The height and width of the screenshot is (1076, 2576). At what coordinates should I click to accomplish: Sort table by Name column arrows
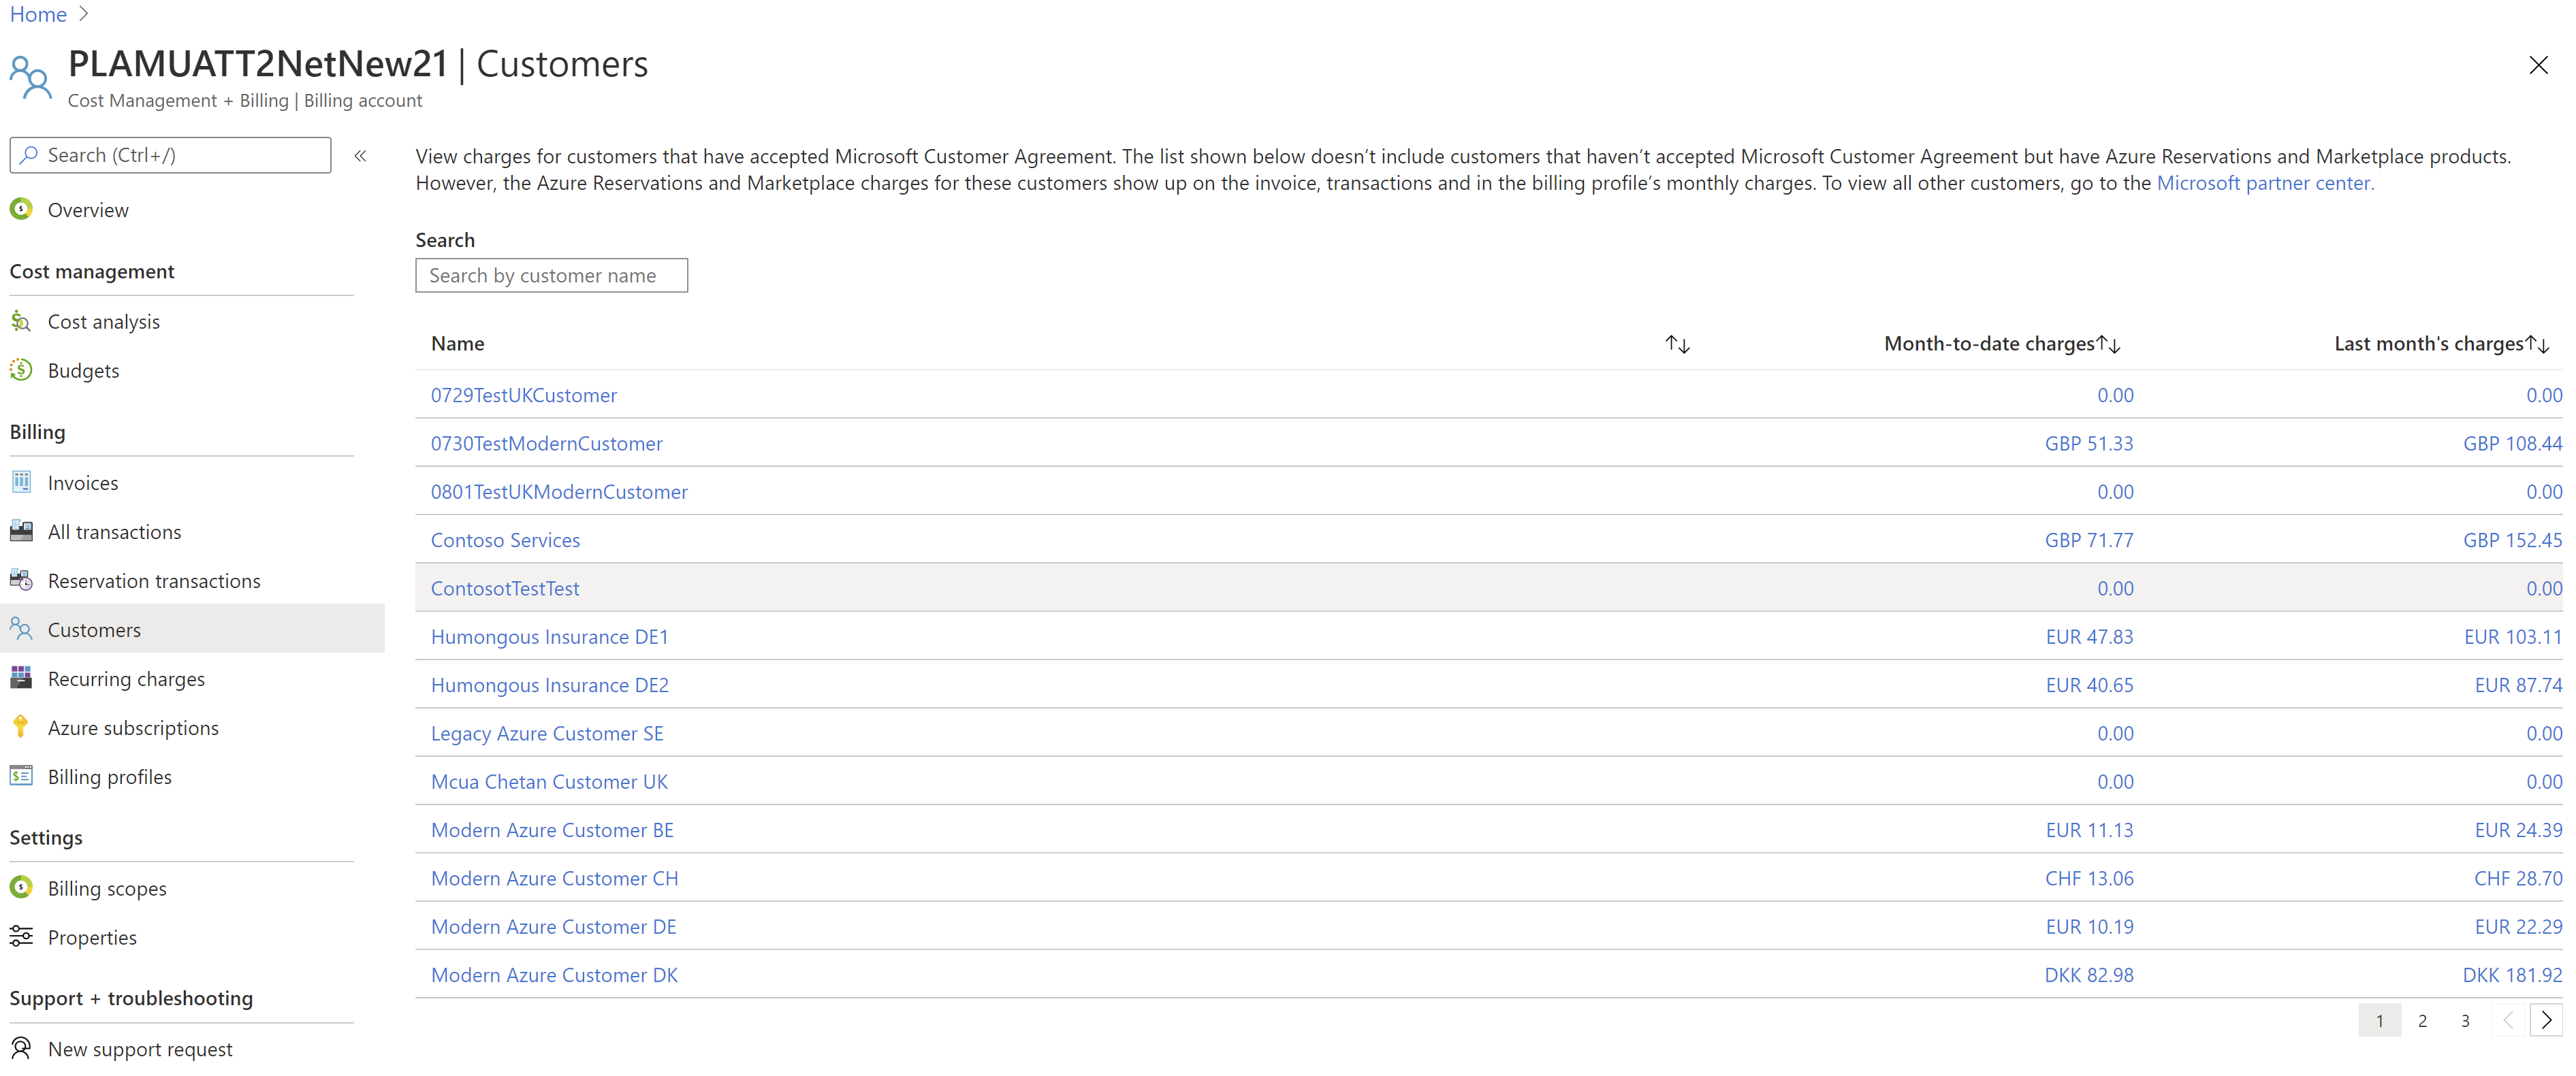coord(1677,344)
